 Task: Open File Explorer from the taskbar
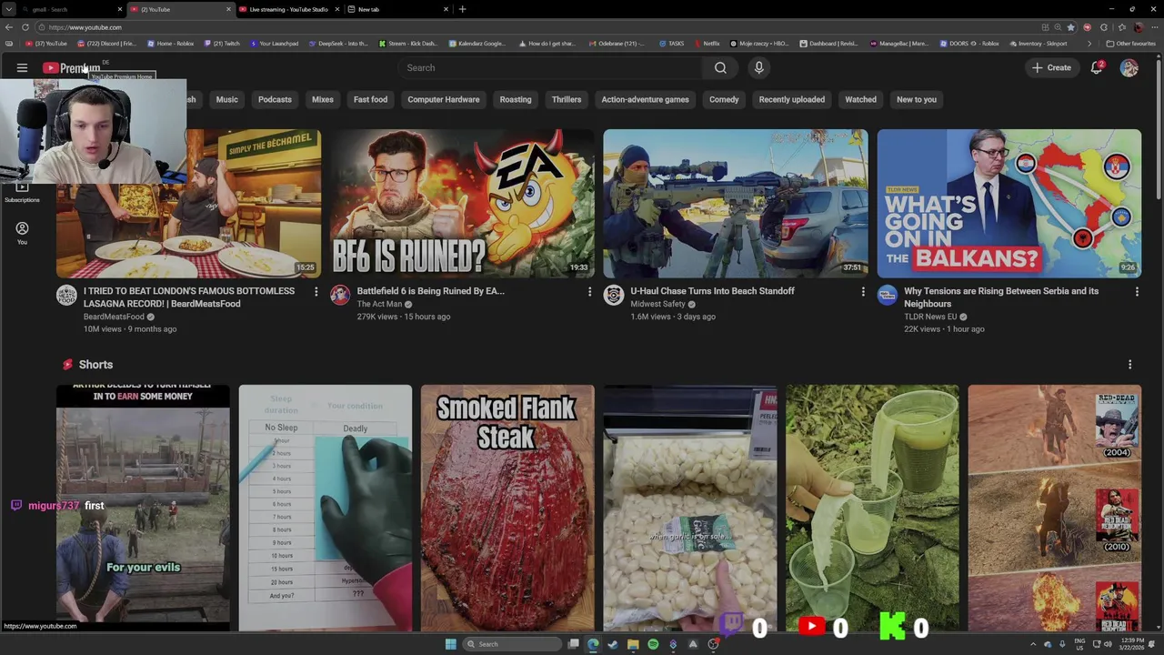633,644
